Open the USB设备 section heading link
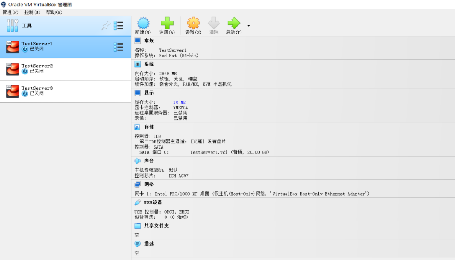The height and width of the screenshot is (260, 455). pos(153,203)
